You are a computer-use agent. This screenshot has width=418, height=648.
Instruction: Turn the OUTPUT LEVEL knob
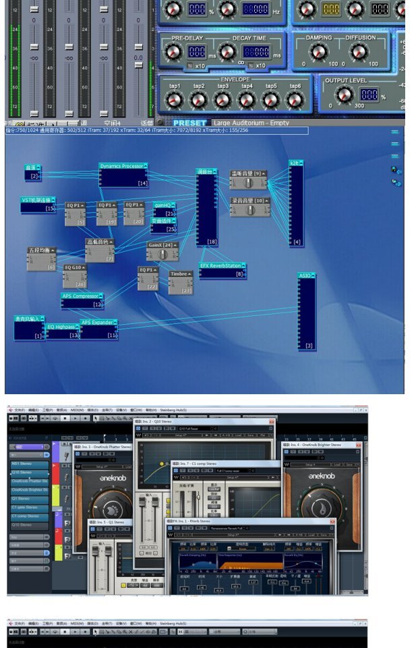coord(344,94)
